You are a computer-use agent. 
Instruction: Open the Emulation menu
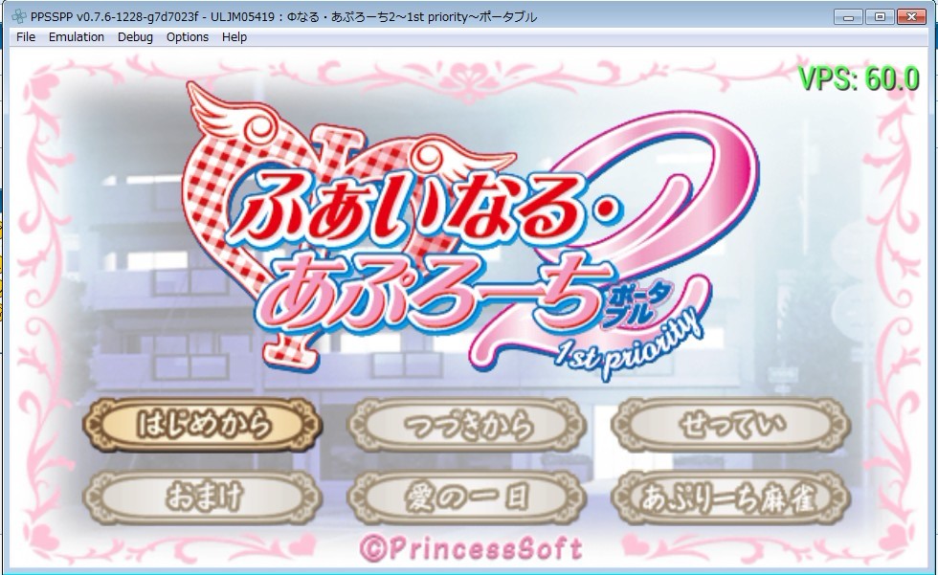click(x=76, y=37)
